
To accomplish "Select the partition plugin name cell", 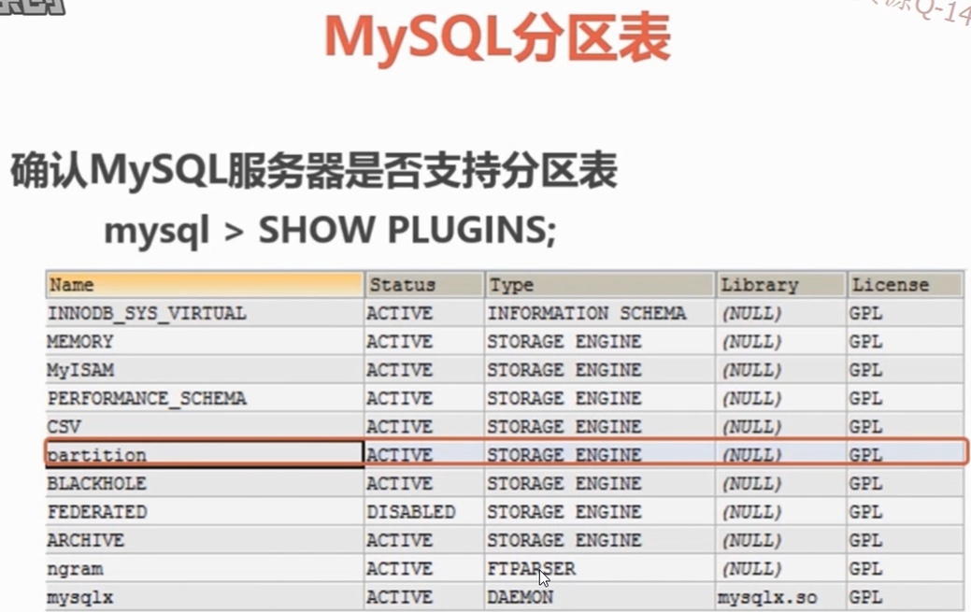I will 205,455.
